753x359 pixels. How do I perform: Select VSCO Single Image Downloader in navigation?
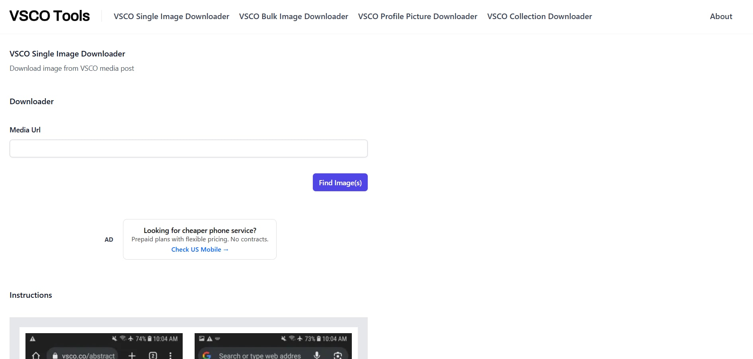(x=171, y=16)
